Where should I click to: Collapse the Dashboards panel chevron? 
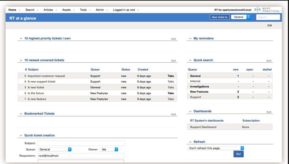click(190, 111)
